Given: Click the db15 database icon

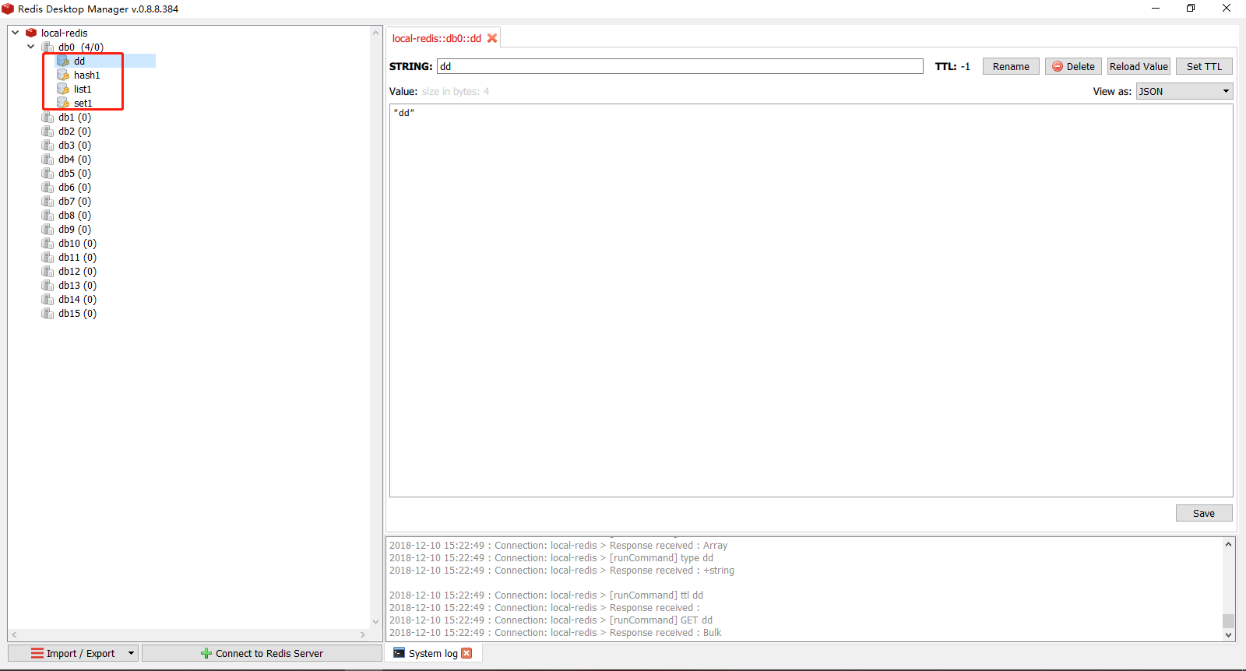Looking at the screenshot, I should [x=48, y=314].
